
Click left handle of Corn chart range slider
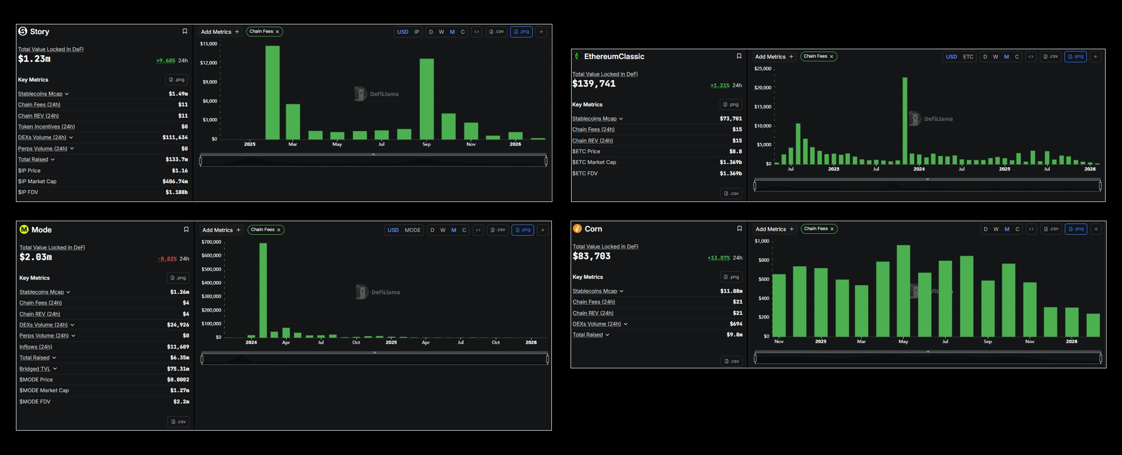coord(755,358)
